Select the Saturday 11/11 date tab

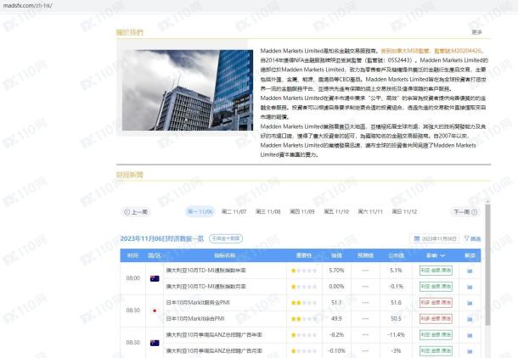pyautogui.click(x=370, y=211)
